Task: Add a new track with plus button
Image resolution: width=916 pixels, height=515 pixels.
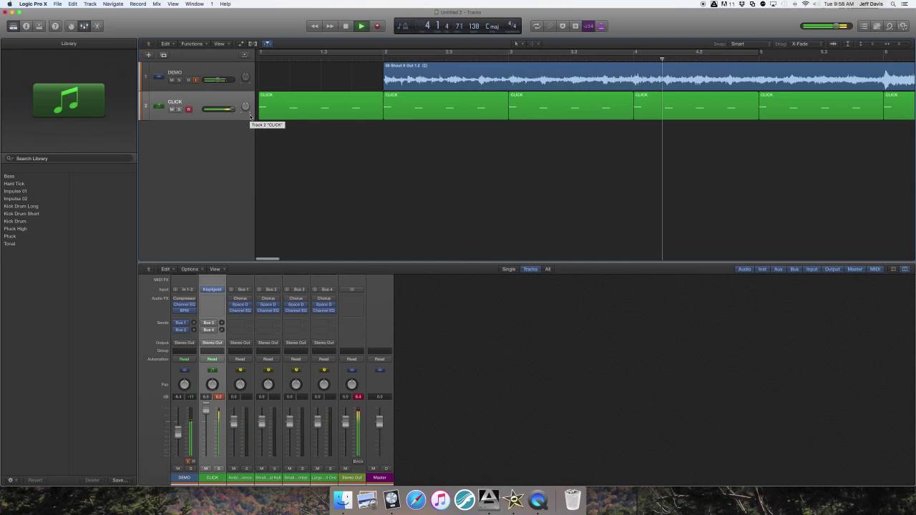Action: coord(149,54)
